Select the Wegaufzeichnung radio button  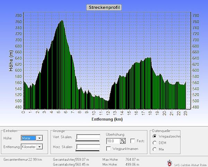coord(154,136)
